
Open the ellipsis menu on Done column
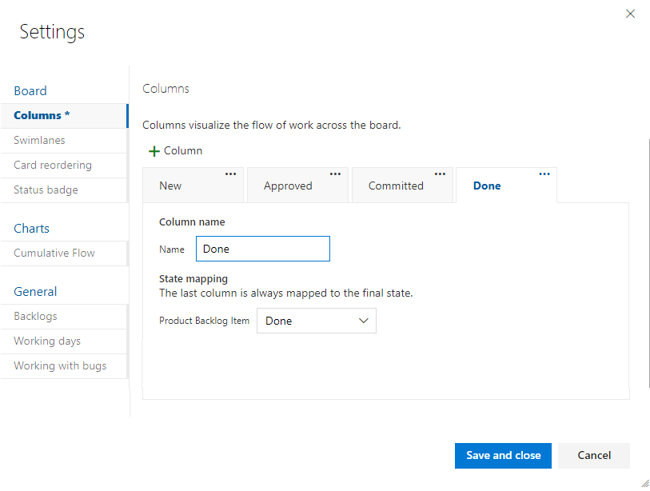click(x=544, y=174)
